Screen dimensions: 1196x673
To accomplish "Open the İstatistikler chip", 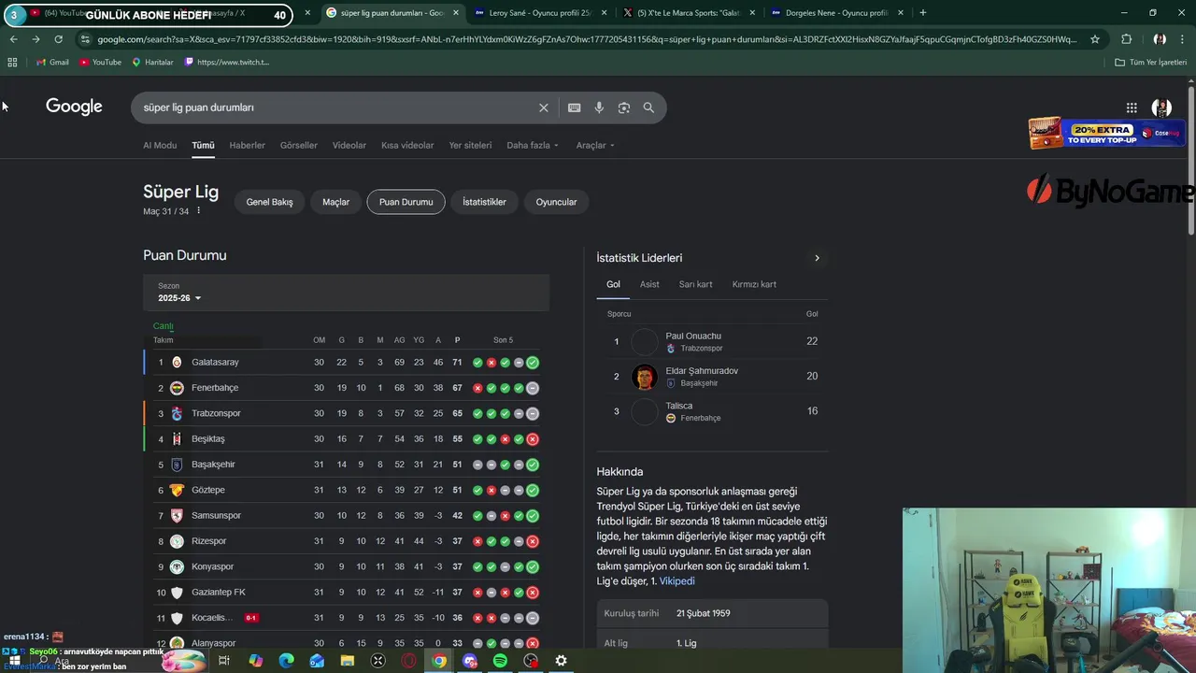I will pyautogui.click(x=484, y=202).
